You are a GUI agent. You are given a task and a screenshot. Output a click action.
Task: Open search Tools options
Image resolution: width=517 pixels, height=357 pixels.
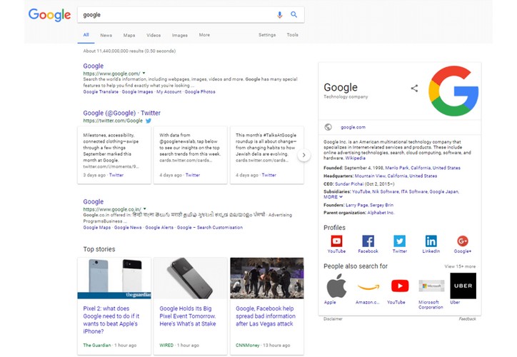[x=293, y=34]
